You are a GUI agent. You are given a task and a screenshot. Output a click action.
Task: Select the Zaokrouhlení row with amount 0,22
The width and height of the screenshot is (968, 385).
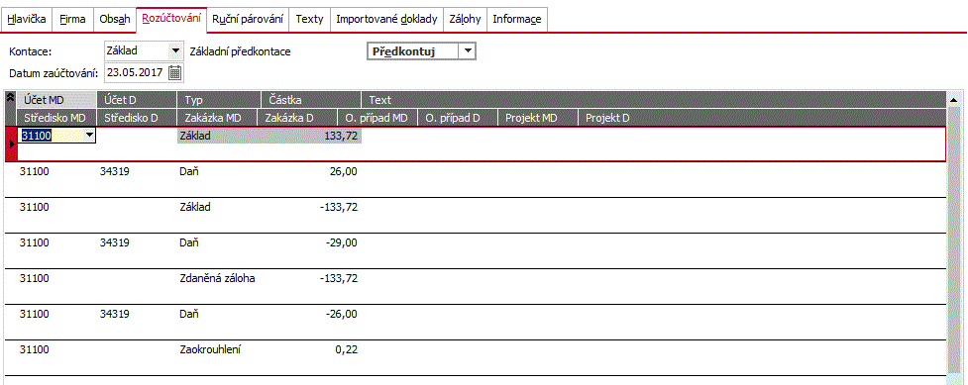point(475,357)
